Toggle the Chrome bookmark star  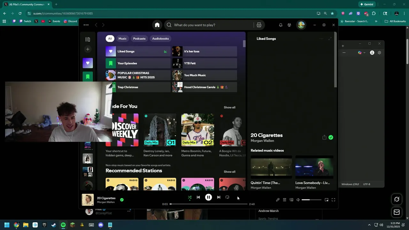pos(332,13)
